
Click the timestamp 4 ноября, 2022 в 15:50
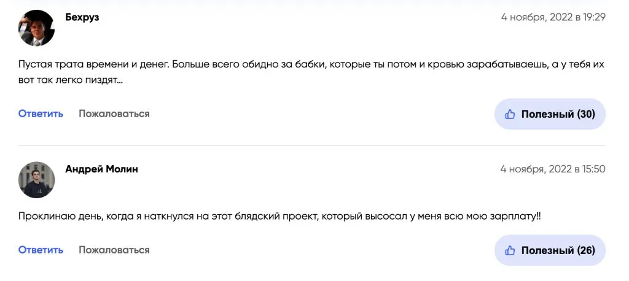(553, 169)
